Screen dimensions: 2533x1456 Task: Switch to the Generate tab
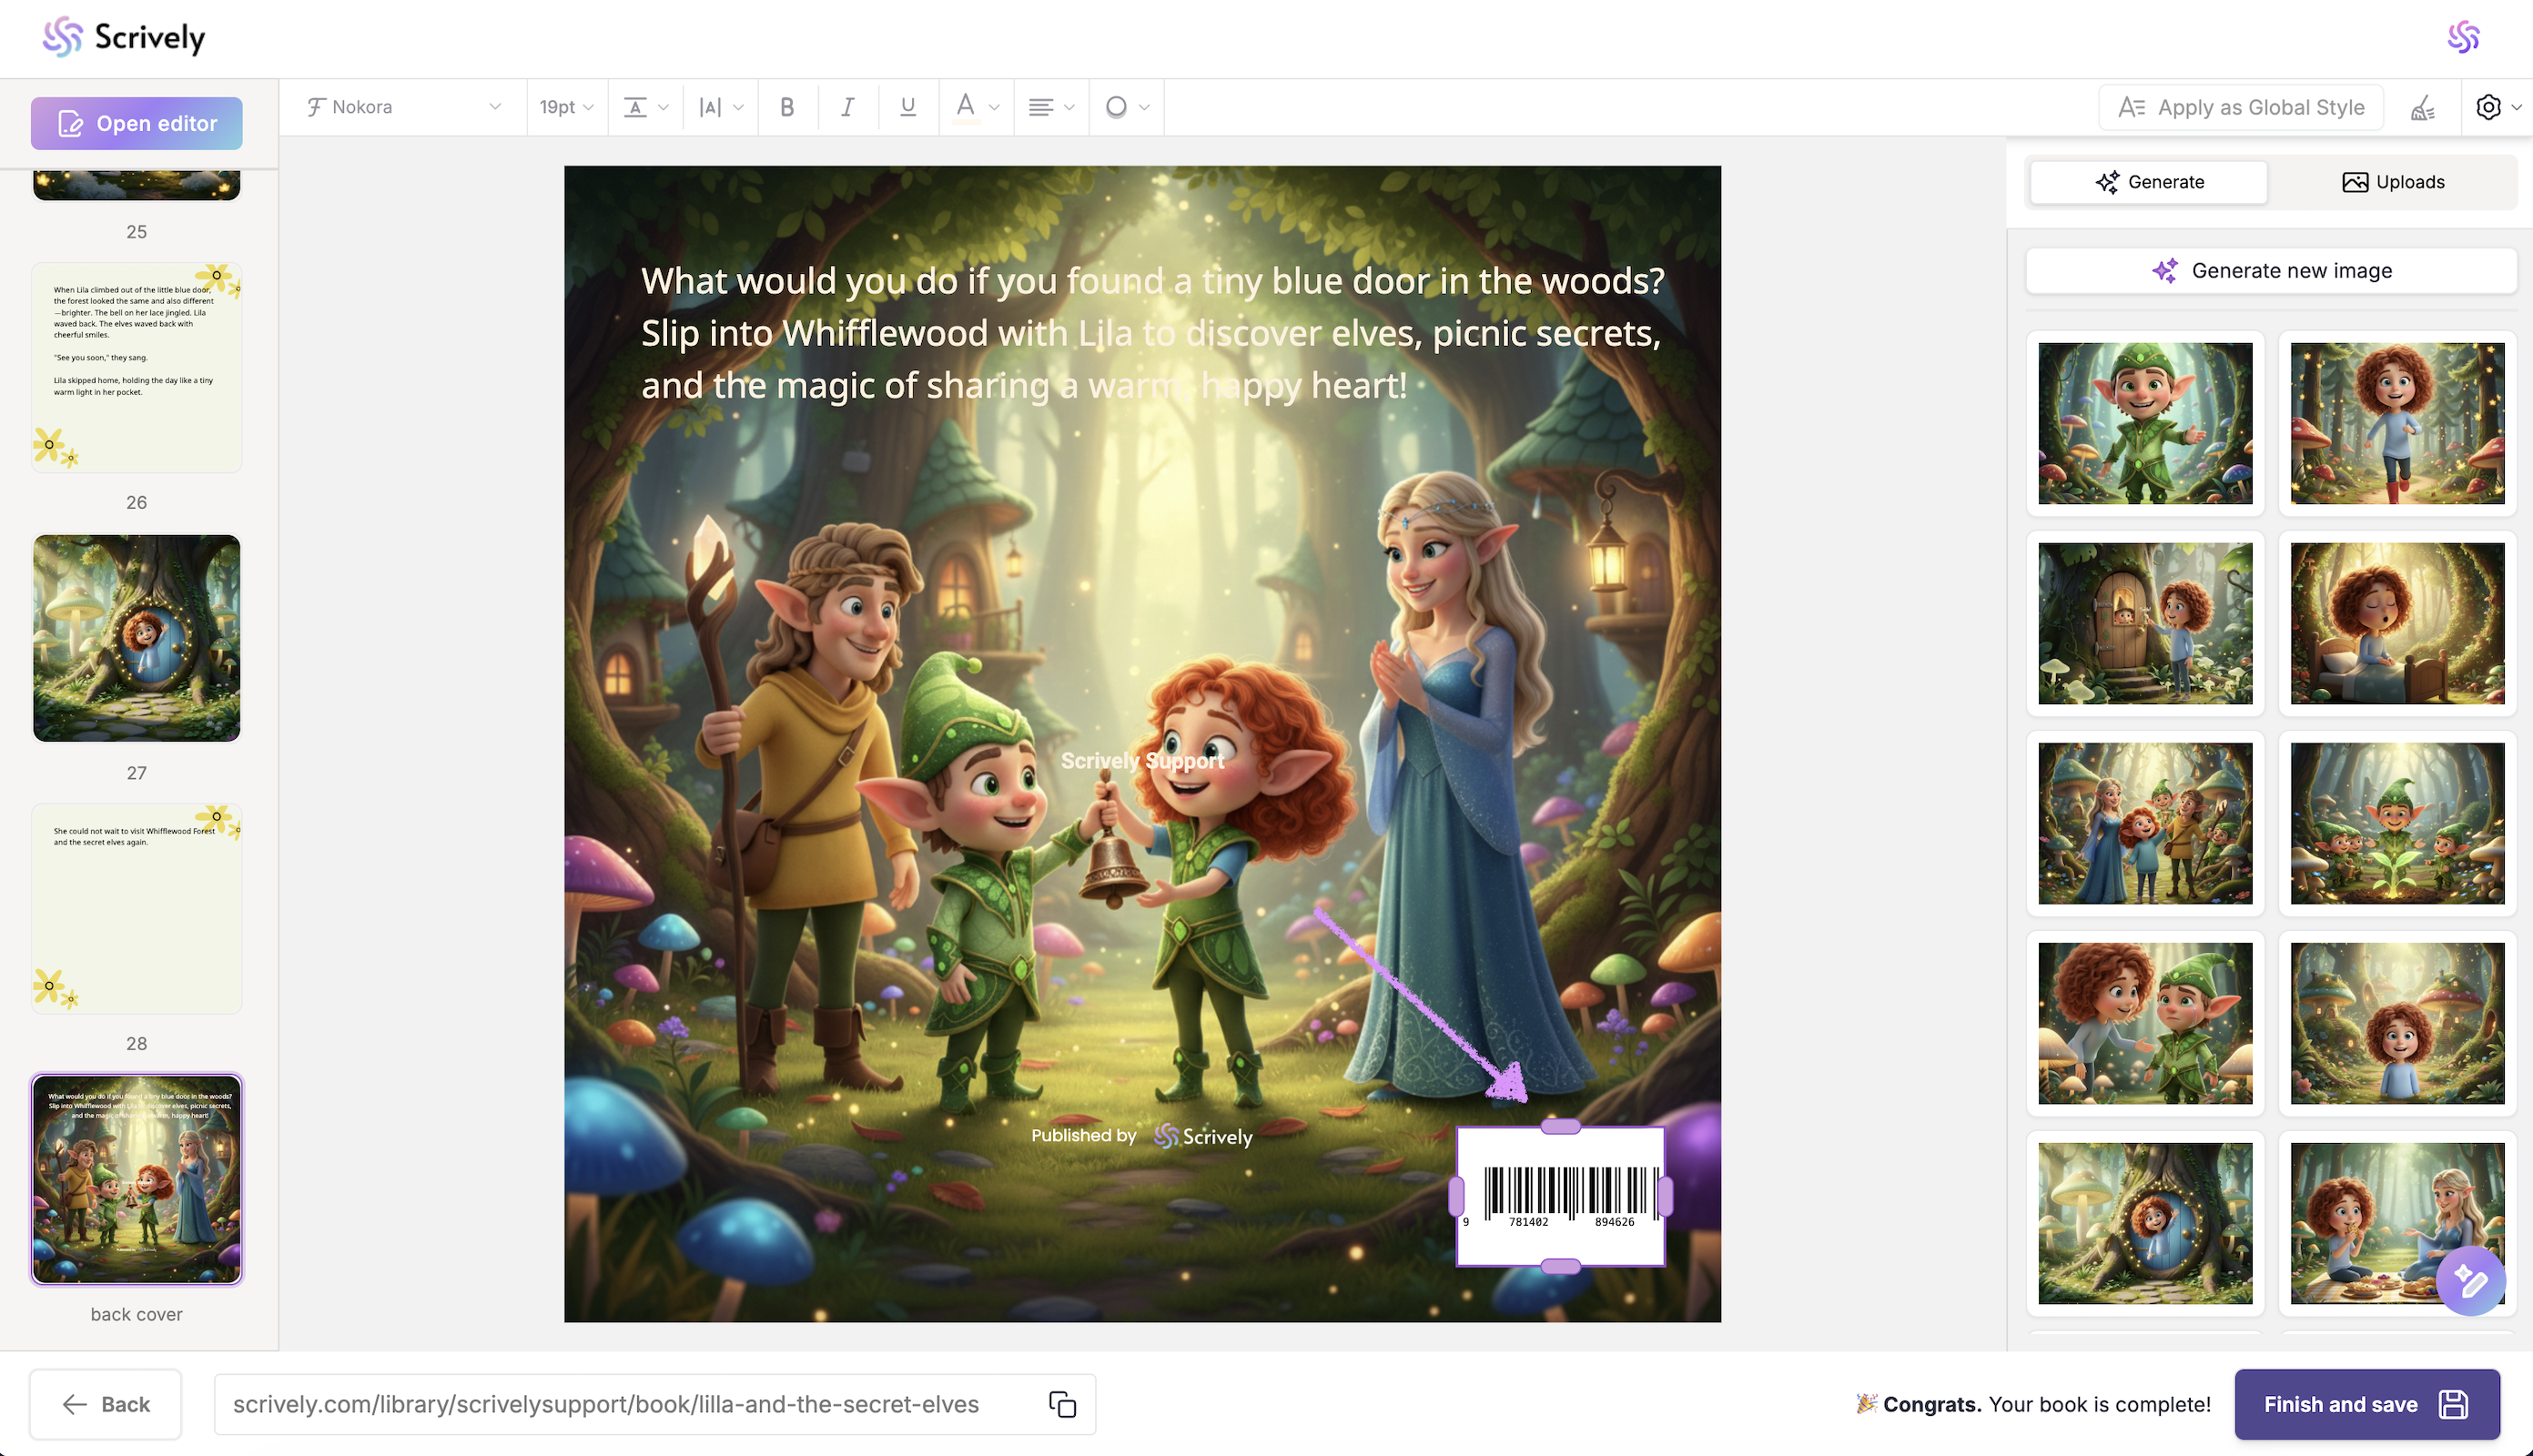coord(2148,182)
